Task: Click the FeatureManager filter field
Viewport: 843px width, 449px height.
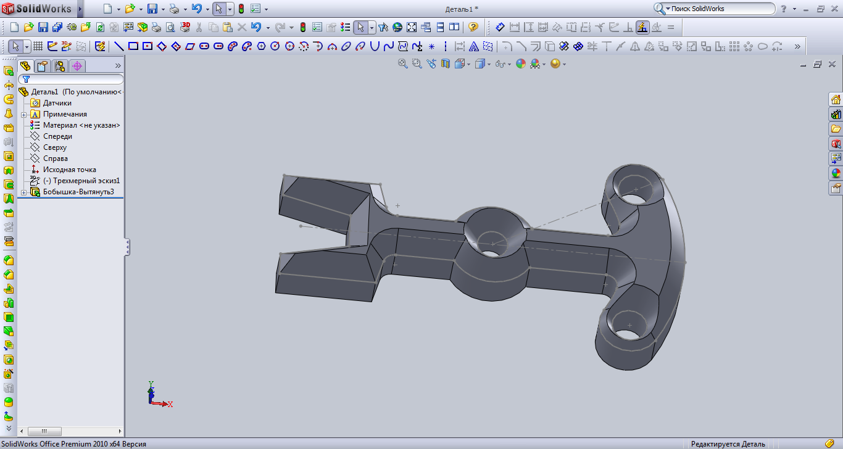Action: (71, 79)
